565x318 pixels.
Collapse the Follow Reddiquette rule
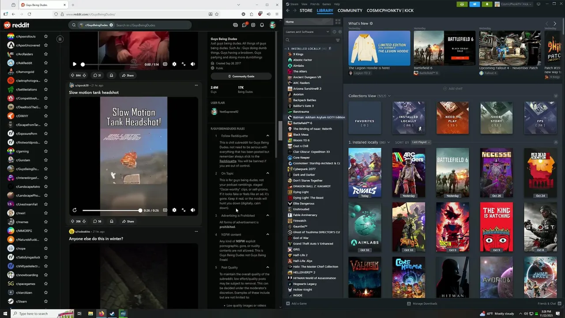coord(267,136)
